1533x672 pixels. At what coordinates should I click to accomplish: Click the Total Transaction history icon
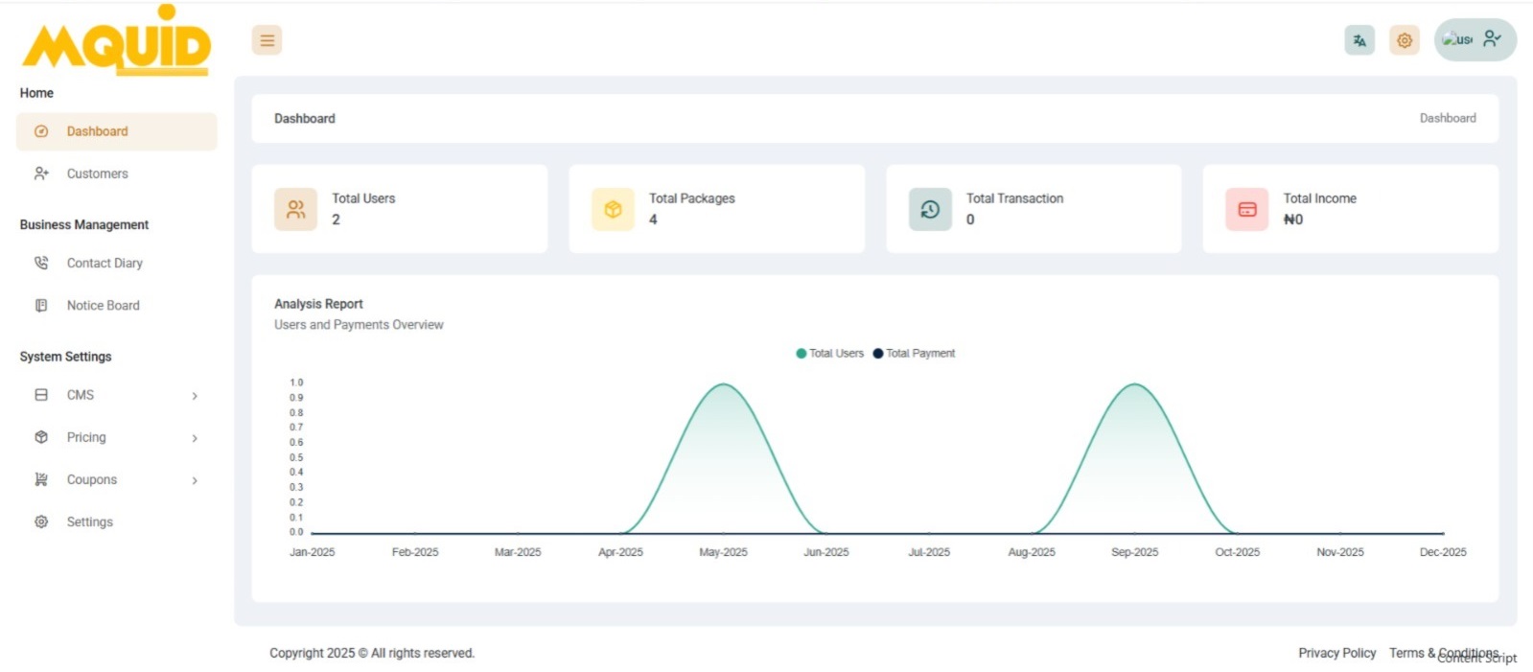pyautogui.click(x=930, y=209)
